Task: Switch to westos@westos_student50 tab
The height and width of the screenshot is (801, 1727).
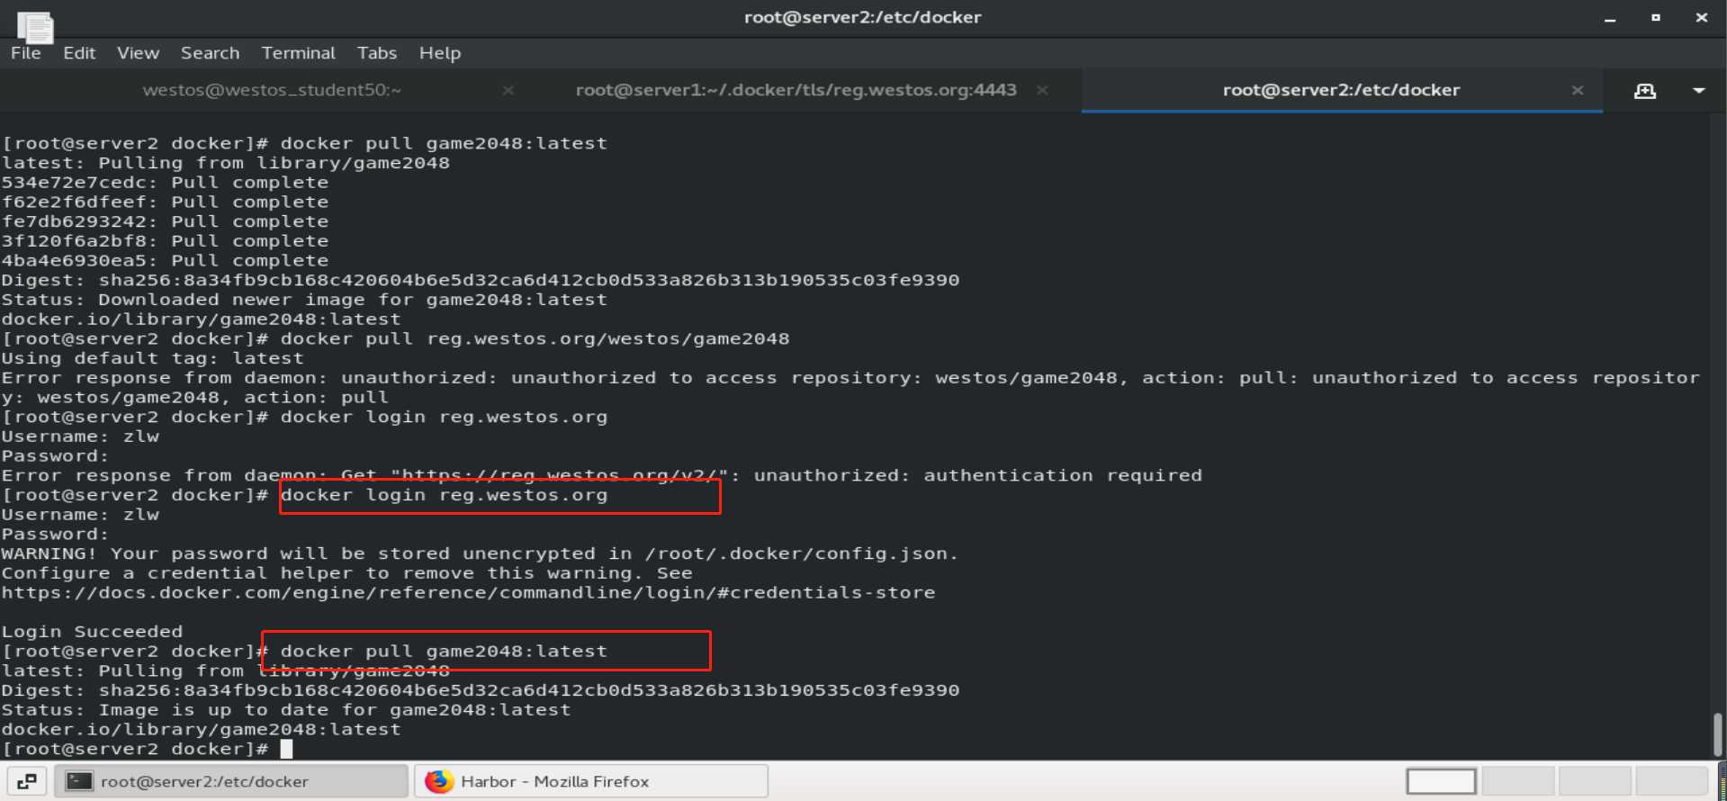Action: click(x=271, y=90)
